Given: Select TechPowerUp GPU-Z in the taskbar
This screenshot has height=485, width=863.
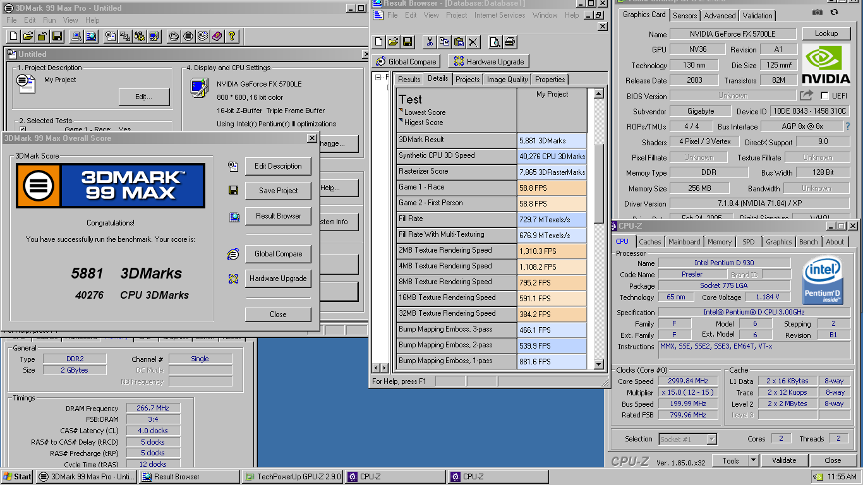Looking at the screenshot, I should (293, 477).
